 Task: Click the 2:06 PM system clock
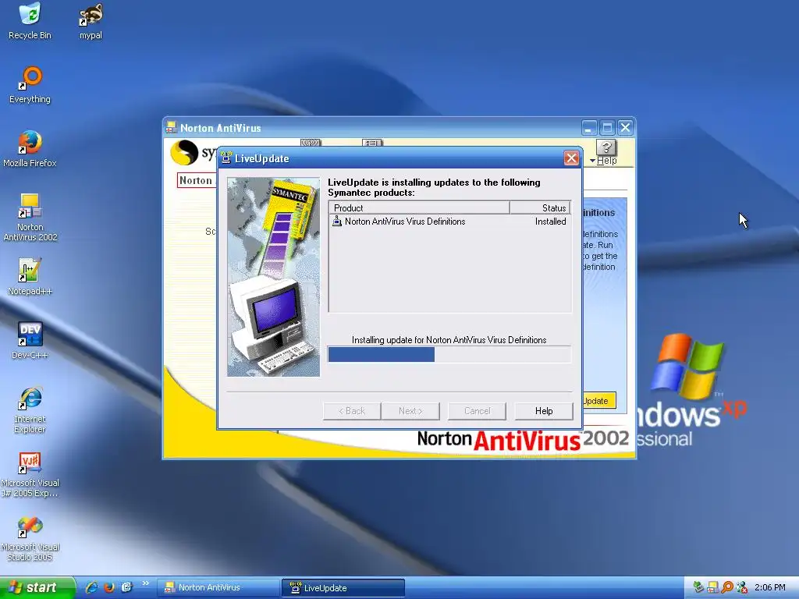[x=769, y=587]
